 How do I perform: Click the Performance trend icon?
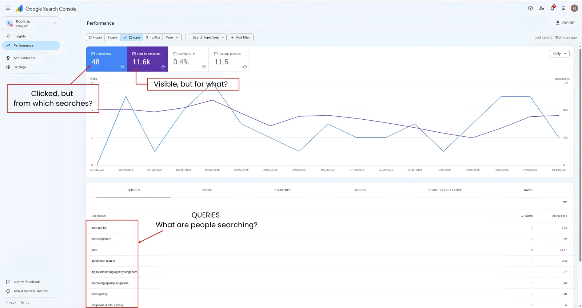pos(8,45)
